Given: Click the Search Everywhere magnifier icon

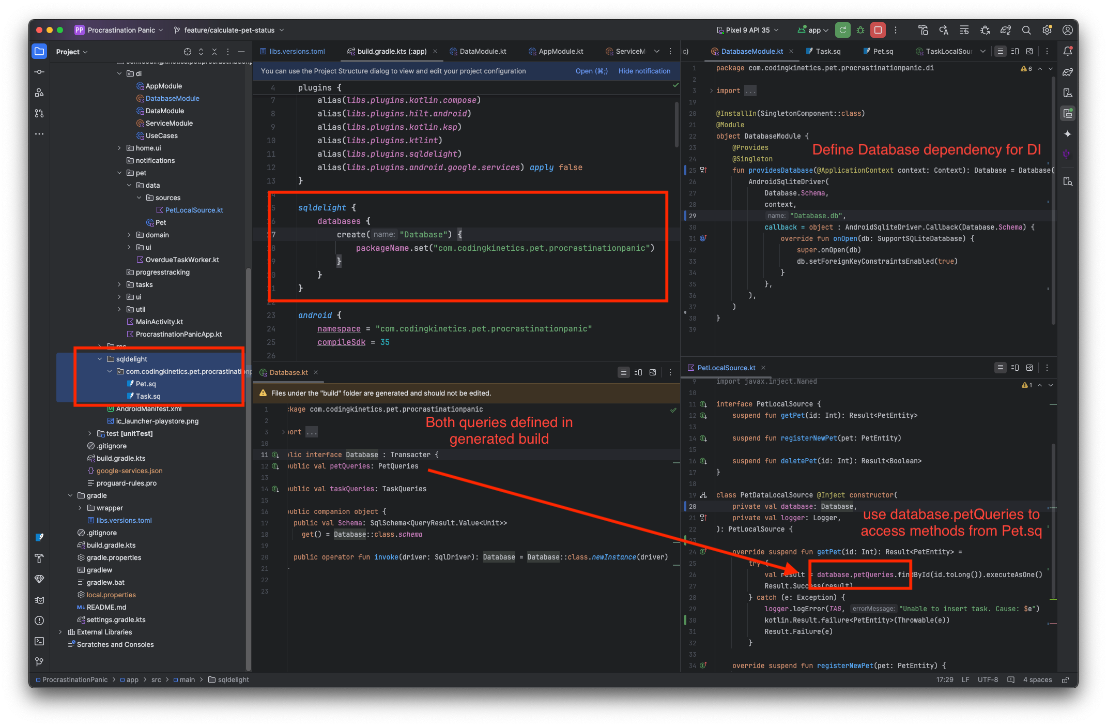Looking at the screenshot, I should pos(1026,30).
